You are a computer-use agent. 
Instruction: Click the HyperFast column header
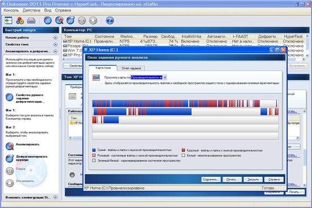pyautogui.click(x=293, y=37)
